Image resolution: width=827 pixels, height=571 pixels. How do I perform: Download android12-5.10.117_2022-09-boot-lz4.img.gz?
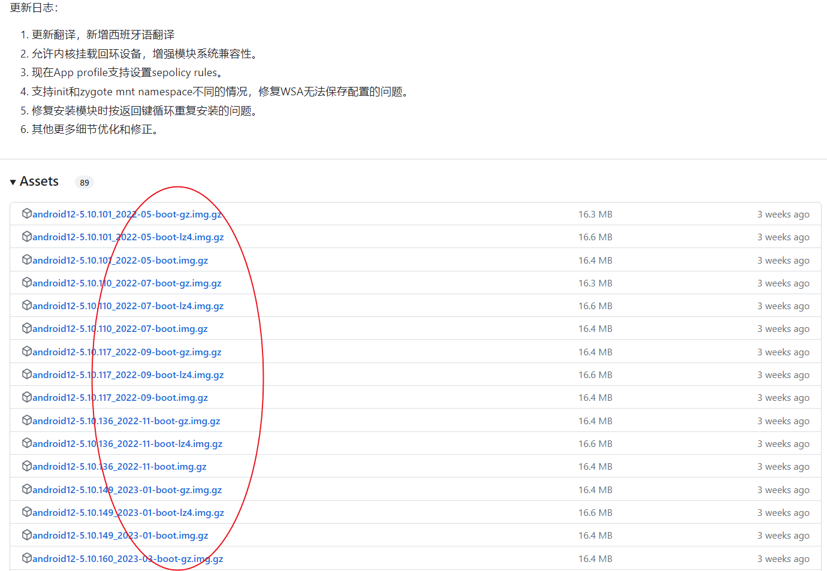(128, 375)
